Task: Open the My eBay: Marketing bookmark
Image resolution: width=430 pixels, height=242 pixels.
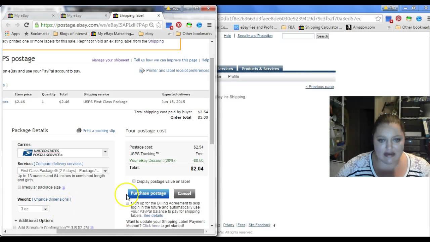Action: [113, 34]
